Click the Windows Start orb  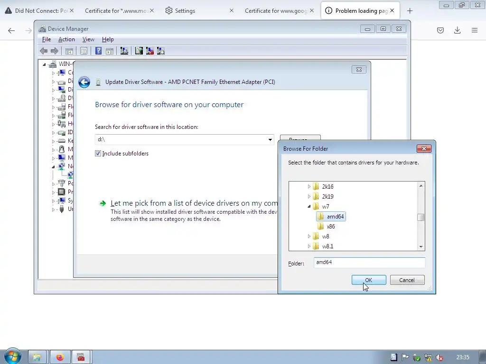point(12,357)
